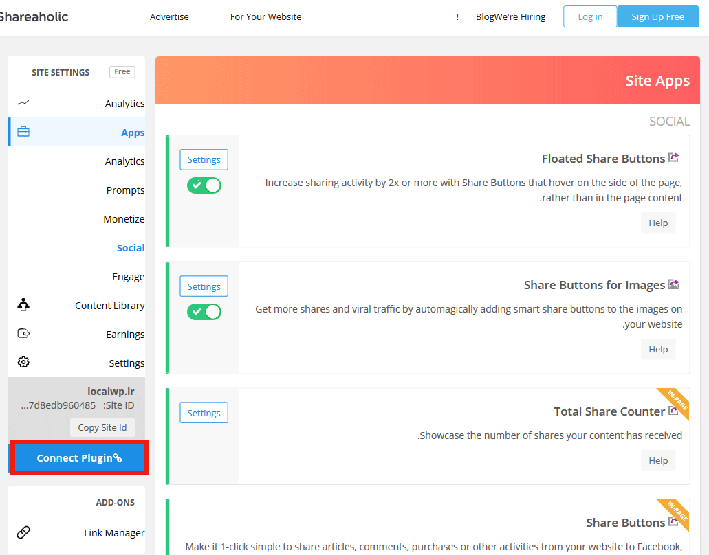Click the Share Buttons for Images title
Image resolution: width=709 pixels, height=555 pixels.
[594, 285]
